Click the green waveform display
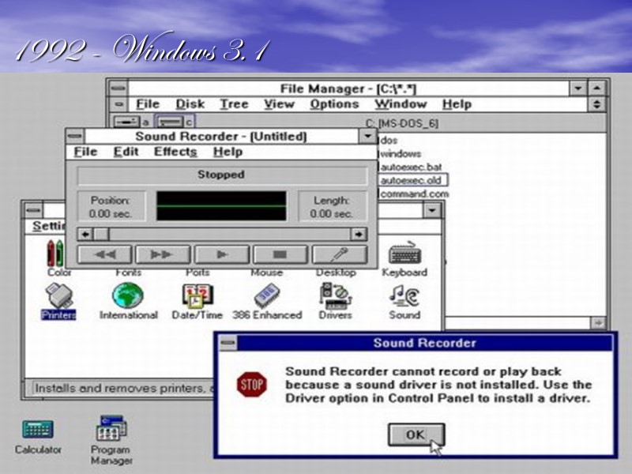 pos(221,206)
